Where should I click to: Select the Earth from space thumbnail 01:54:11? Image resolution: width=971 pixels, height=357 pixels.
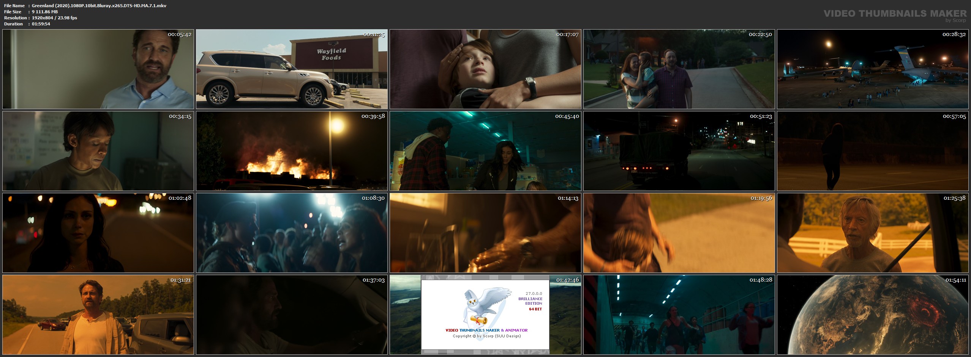tap(873, 315)
